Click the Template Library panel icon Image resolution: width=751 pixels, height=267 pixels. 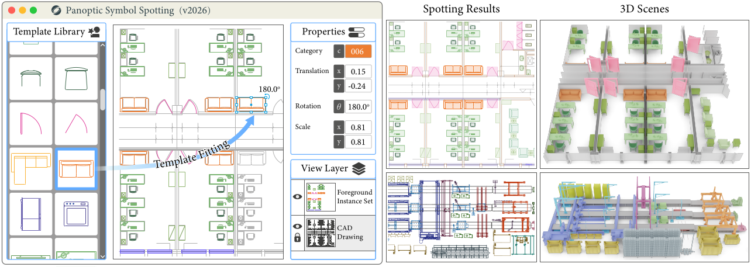click(94, 32)
